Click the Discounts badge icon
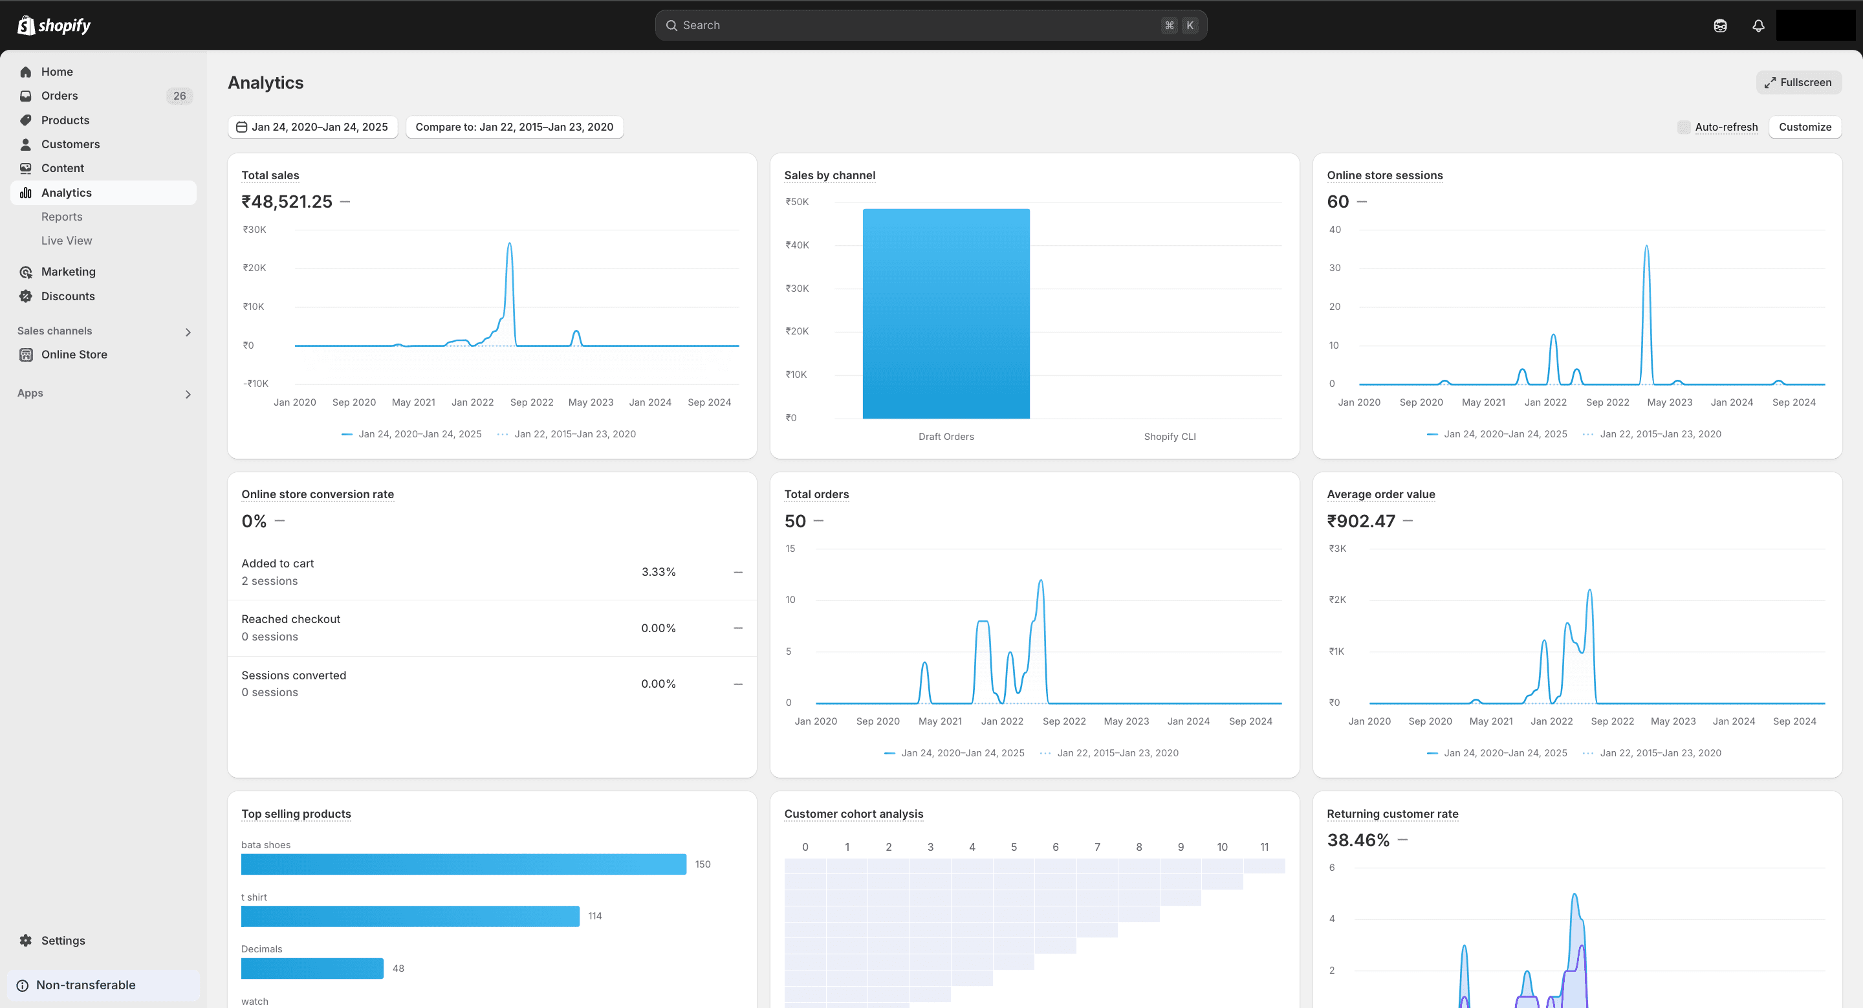Image resolution: width=1863 pixels, height=1008 pixels. 26,296
